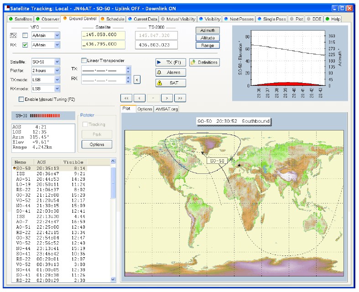
Task: Open Definitions folder icon button
Action: pyautogui.click(x=204, y=63)
